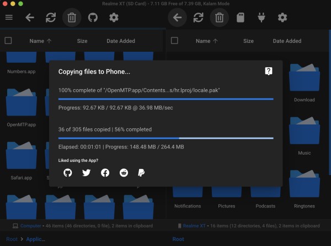Image resolution: width=331 pixels, height=246 pixels.
Task: Refresh the Computer file pane
Action: [x=50, y=18]
